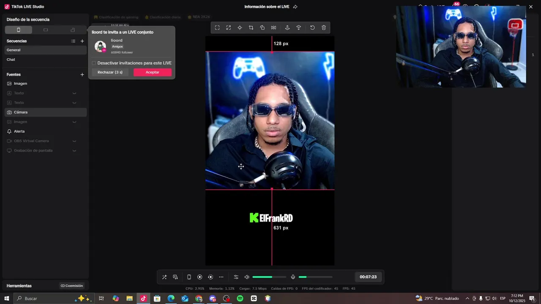Viewport: 541px width, 304px height.
Task: Accept the joint LIVE invitation with Aceptar
Action: [153, 72]
